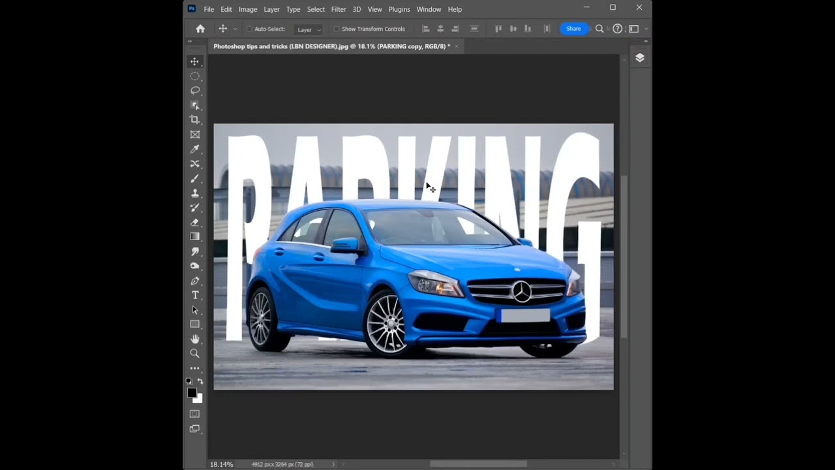Select the Frame tool

point(194,134)
